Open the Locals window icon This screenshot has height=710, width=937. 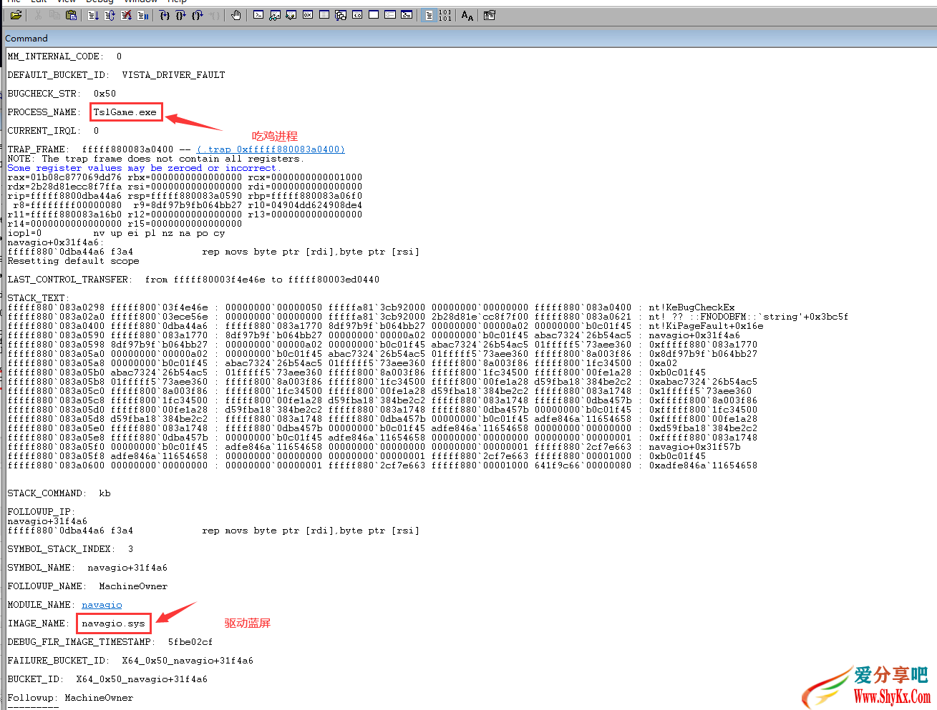(291, 15)
